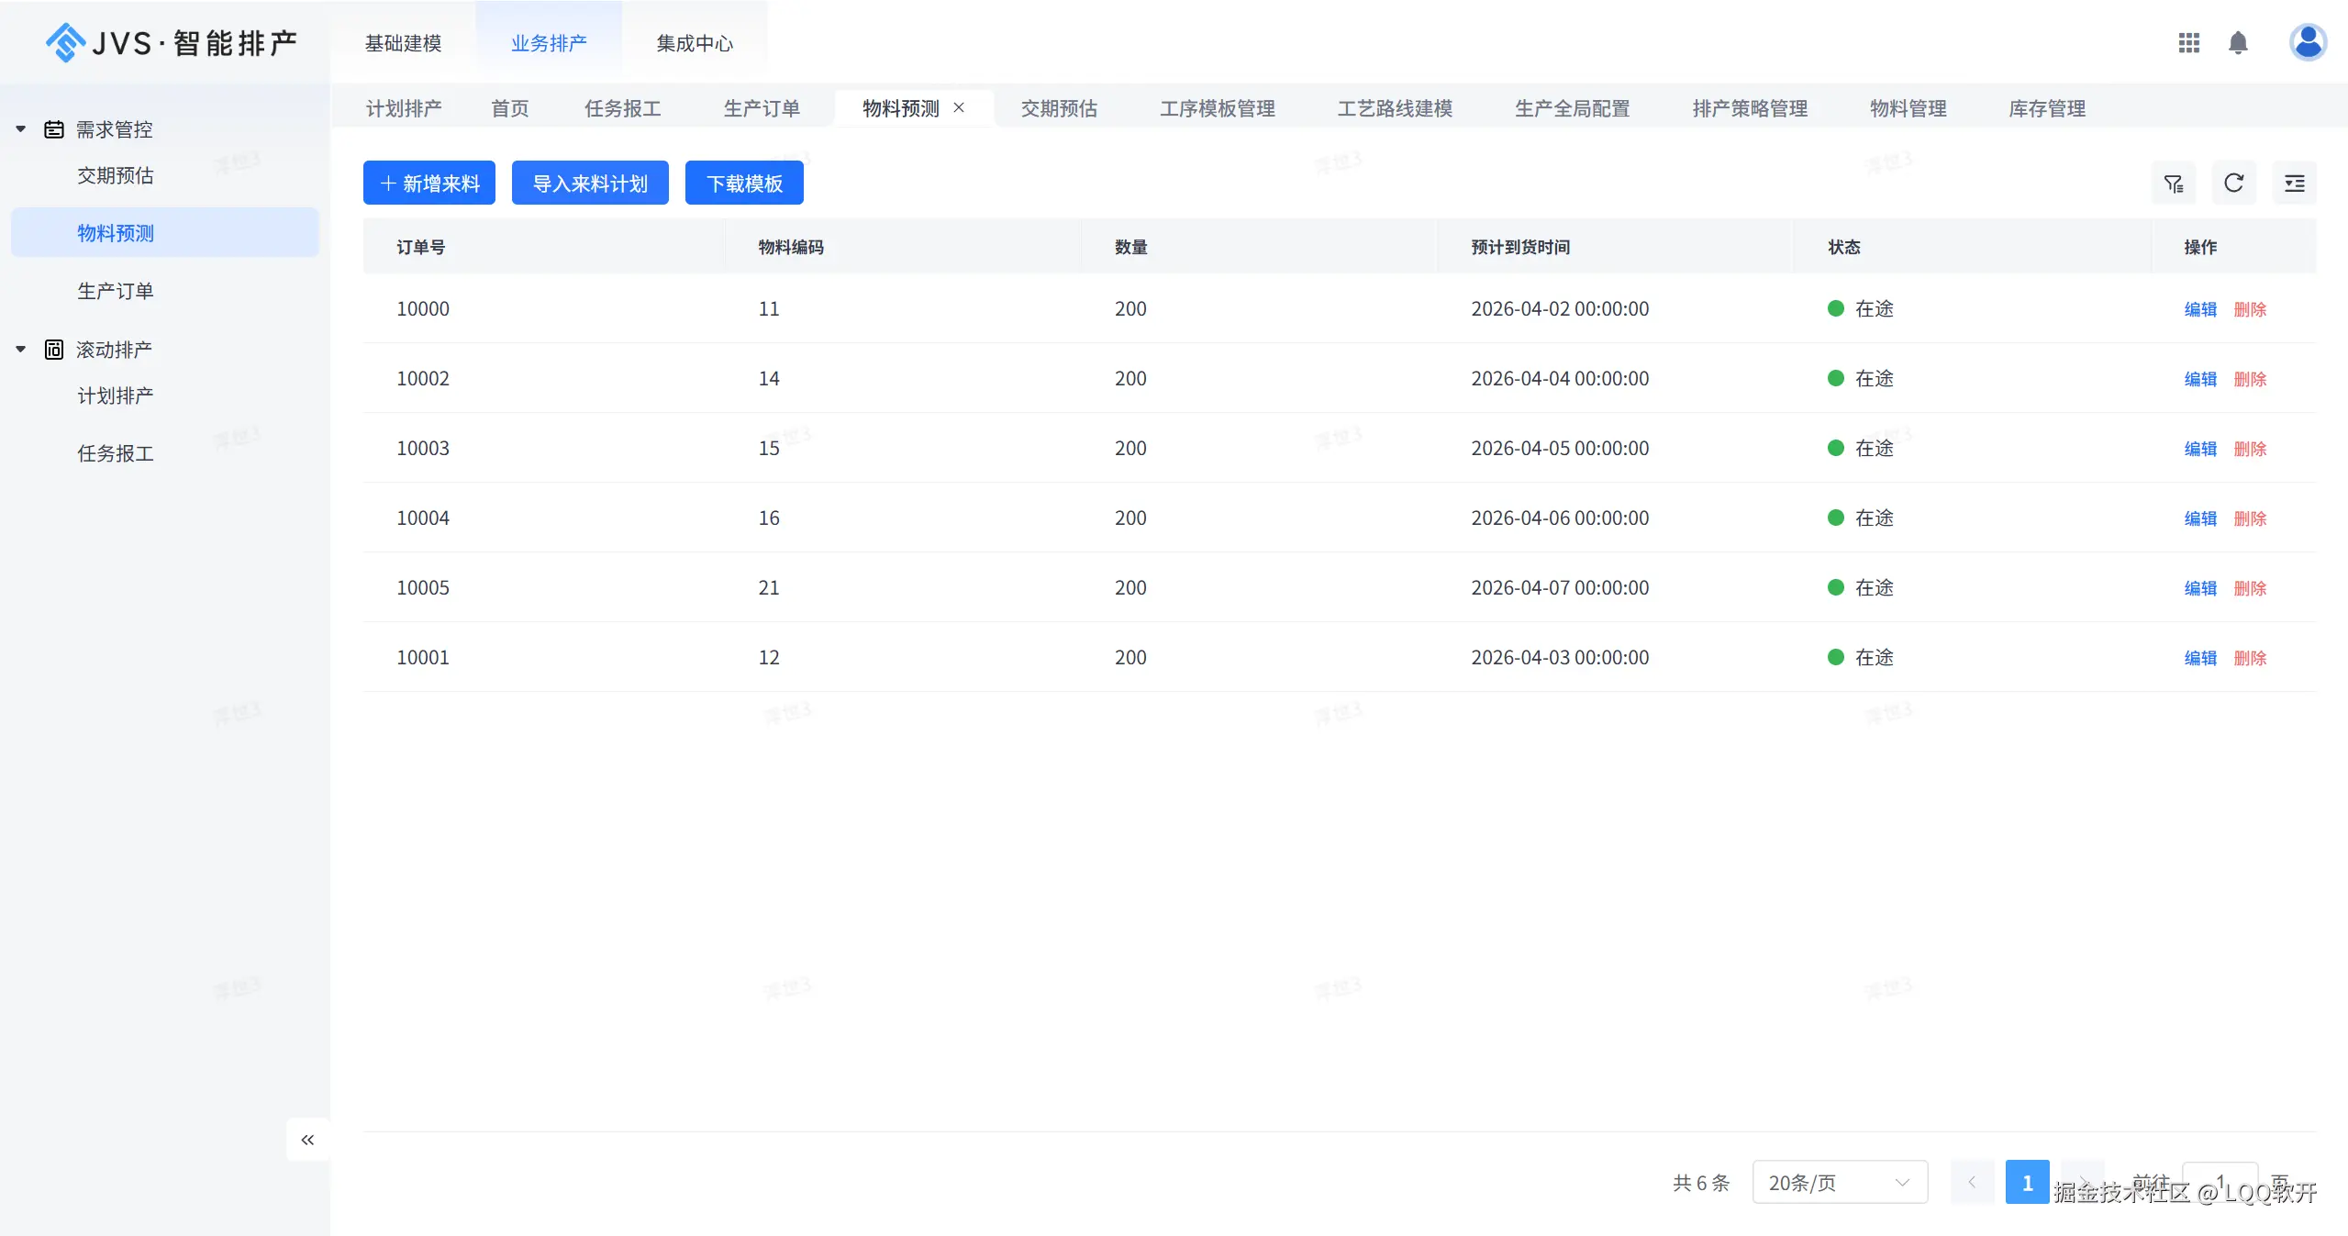Click the user avatar icon
The image size is (2348, 1236).
pos(2307,42)
